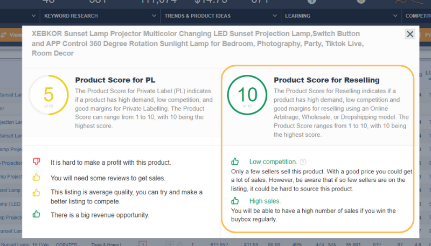This screenshot has width=431, height=246.
Task: Click the help icon beside Low competition
Action: [303, 162]
